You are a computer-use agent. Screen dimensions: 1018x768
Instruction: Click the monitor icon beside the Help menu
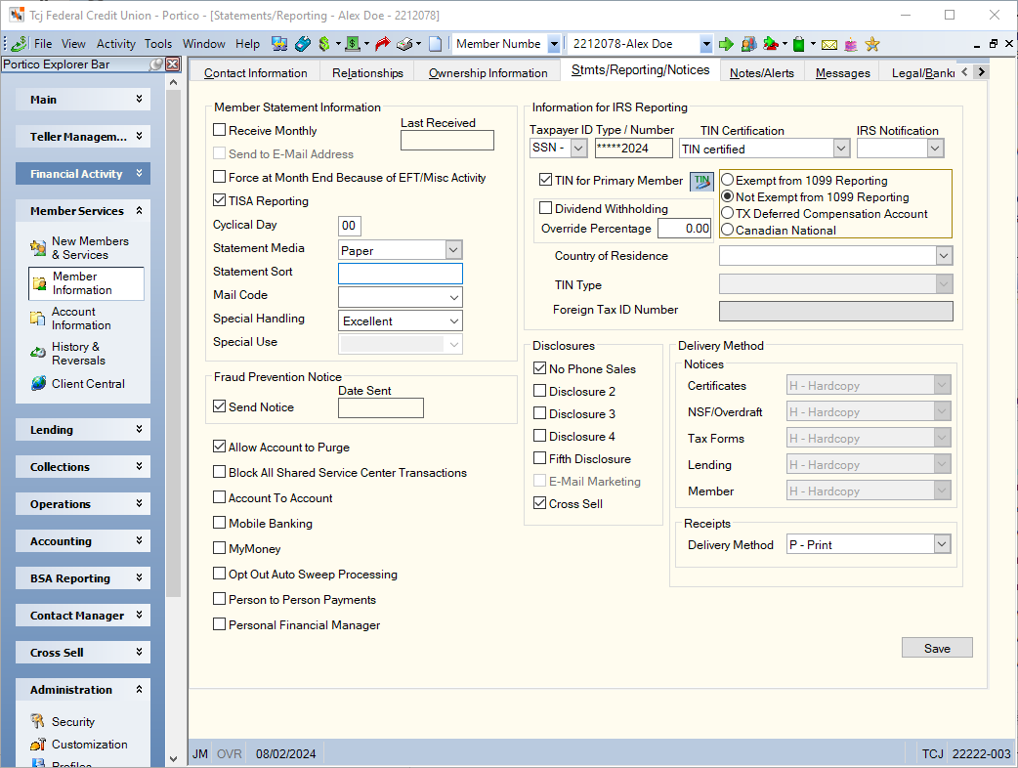coord(279,44)
